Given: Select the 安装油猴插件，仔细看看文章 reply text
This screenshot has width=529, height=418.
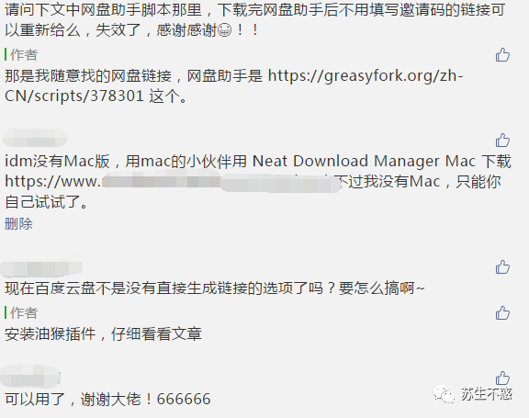Looking at the screenshot, I should click(x=103, y=334).
